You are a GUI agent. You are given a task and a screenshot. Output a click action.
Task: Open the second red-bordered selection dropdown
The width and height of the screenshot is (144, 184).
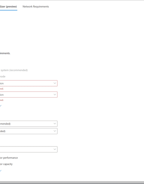28,95
